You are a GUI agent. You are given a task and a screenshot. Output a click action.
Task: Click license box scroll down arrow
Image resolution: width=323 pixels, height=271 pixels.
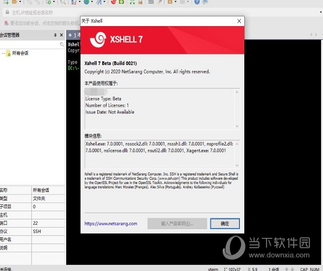click(x=237, y=126)
